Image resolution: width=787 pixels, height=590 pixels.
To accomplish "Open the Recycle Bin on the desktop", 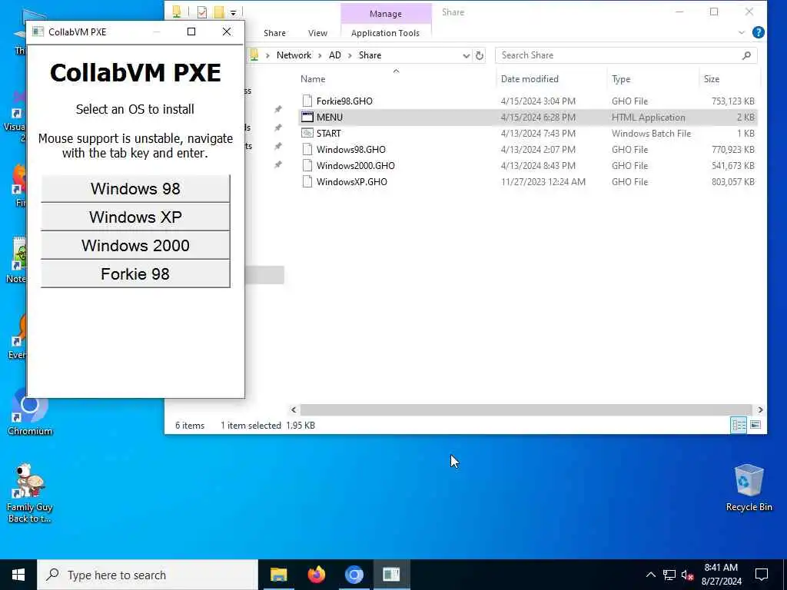I will (x=749, y=487).
